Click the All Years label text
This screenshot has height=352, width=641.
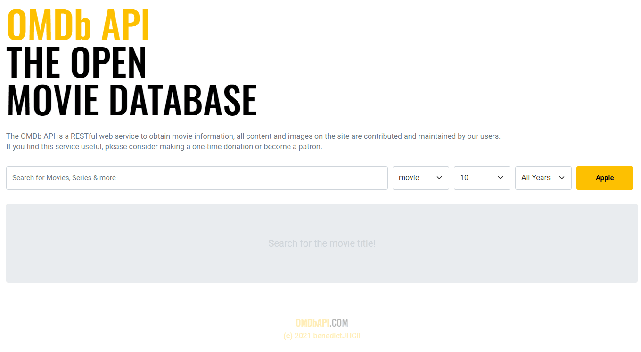(x=535, y=177)
